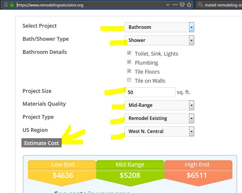
Task: Toggle the Tile Floors checkbox
Action: (129, 71)
